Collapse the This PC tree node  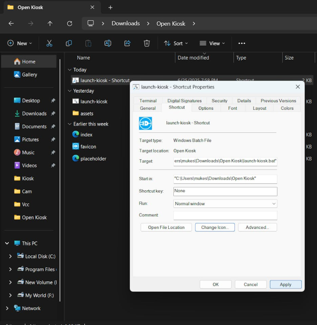7,243
